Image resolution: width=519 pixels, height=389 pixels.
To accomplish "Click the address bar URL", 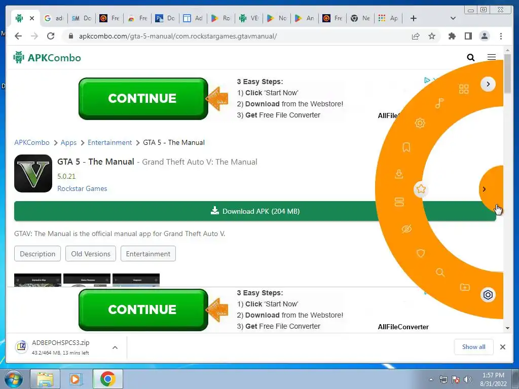I will (x=178, y=36).
